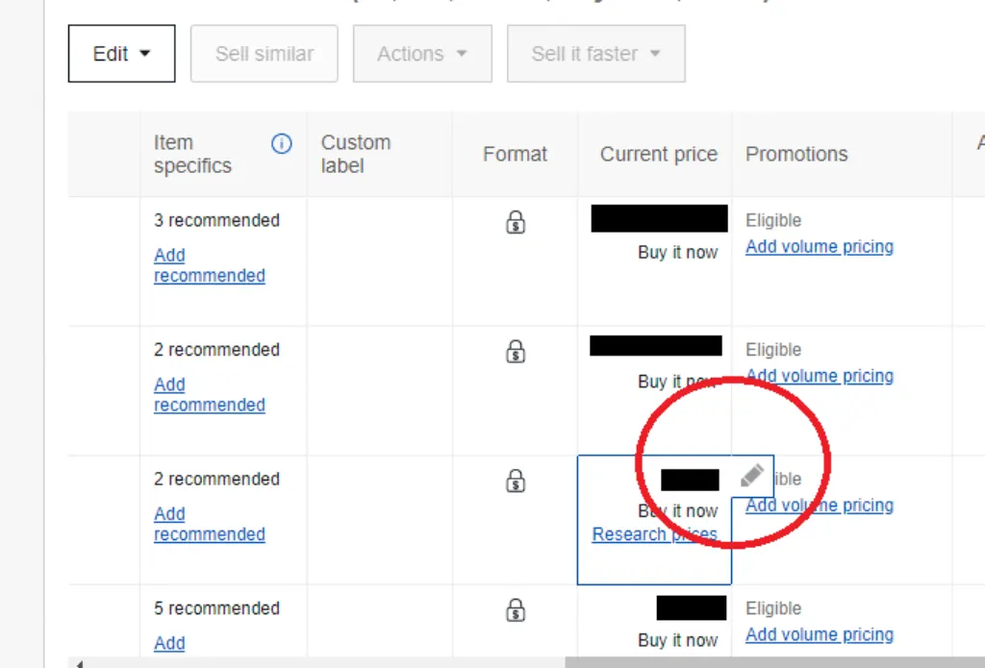This screenshot has width=985, height=668.
Task: Click the horizontal scrollbar thumb at the bottom
Action: pos(774,663)
